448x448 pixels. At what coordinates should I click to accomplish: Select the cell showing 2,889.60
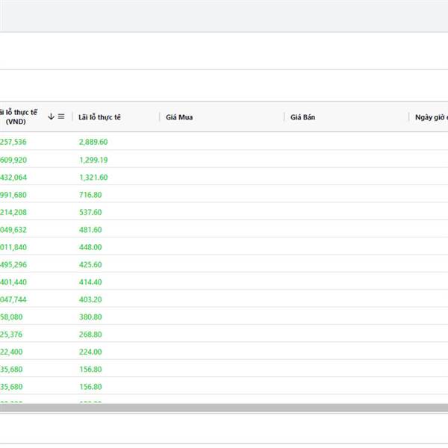pos(93,142)
